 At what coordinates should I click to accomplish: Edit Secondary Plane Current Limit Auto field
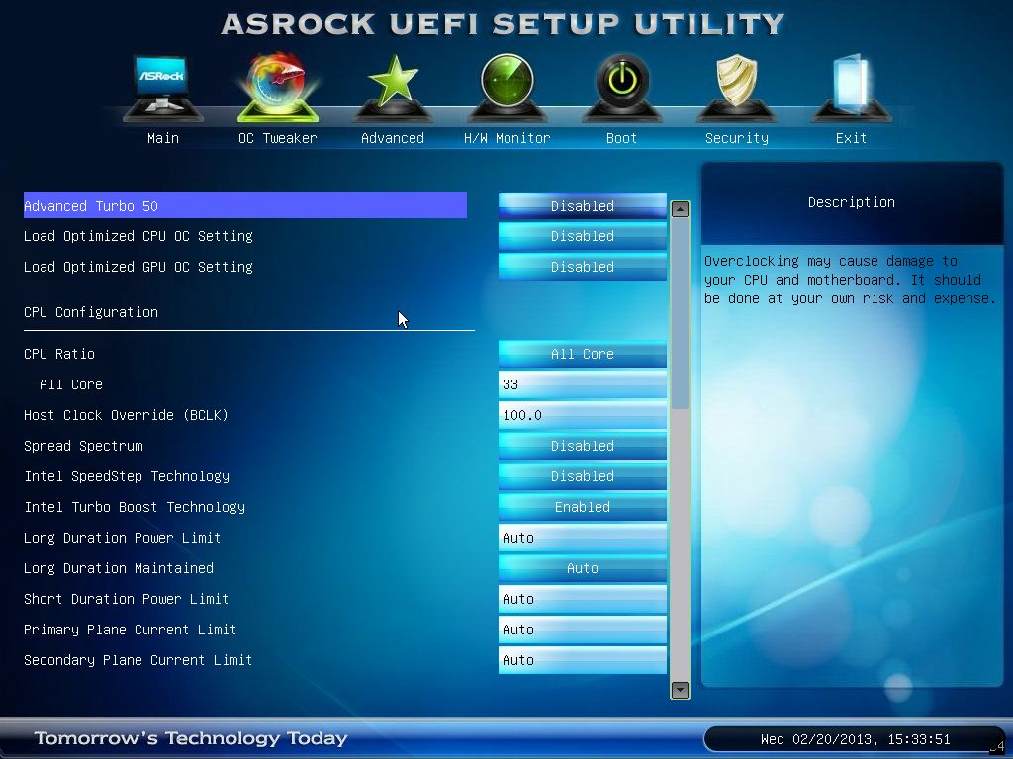(x=582, y=660)
